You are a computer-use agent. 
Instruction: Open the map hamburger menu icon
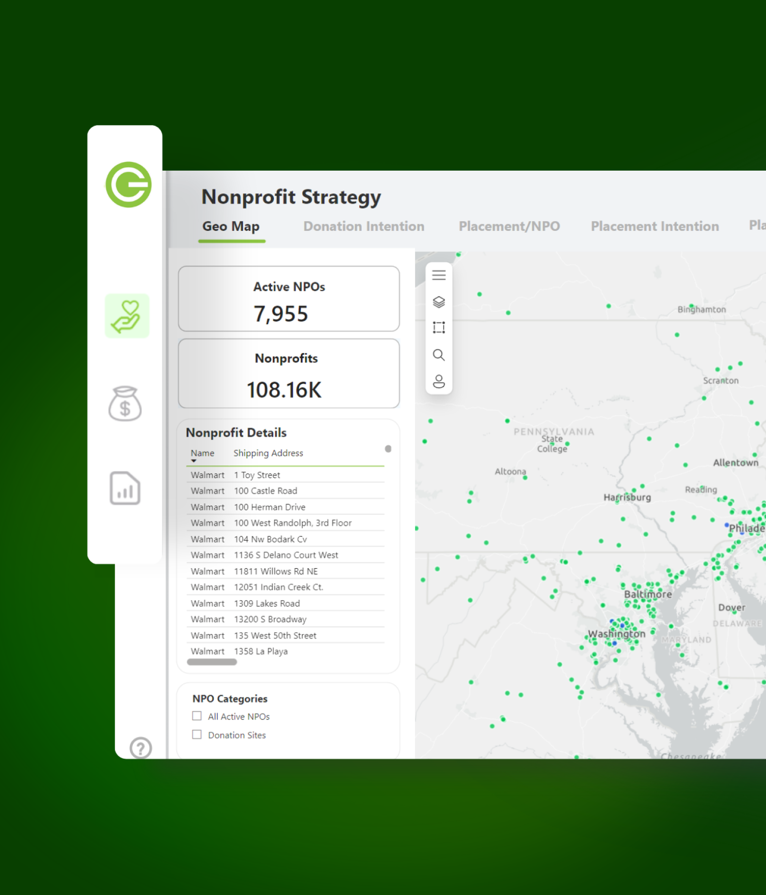(439, 275)
